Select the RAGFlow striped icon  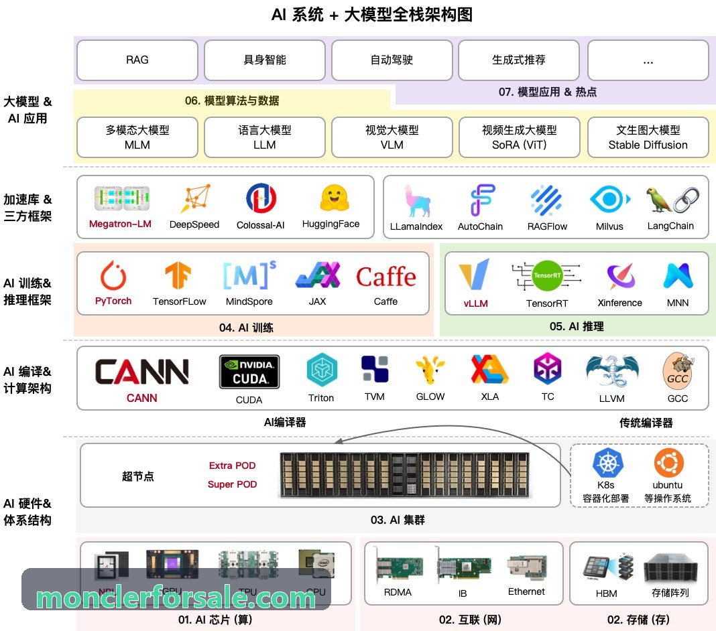546,200
